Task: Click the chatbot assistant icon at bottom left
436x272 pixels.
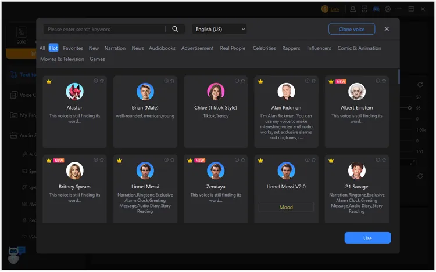Action: (15, 254)
